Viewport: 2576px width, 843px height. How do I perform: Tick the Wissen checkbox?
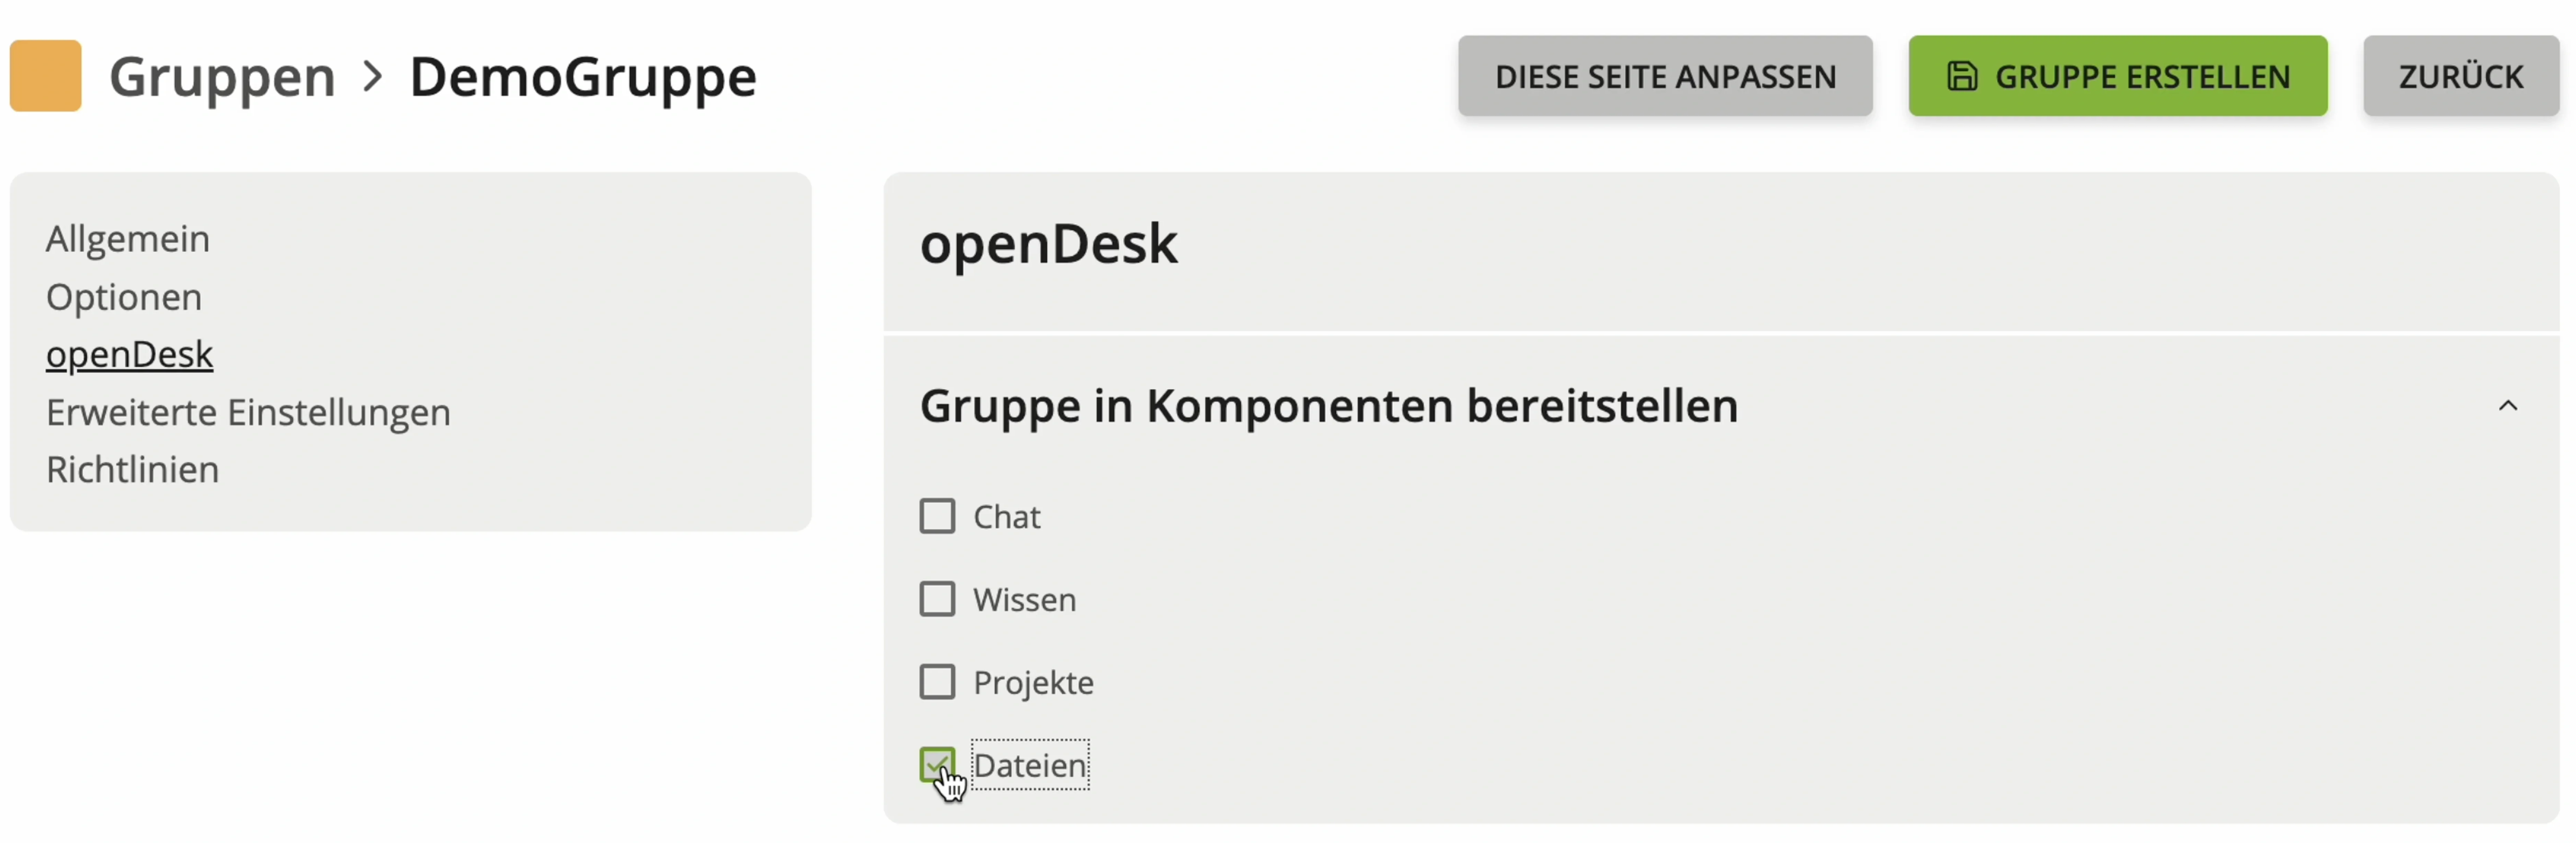pyautogui.click(x=937, y=599)
